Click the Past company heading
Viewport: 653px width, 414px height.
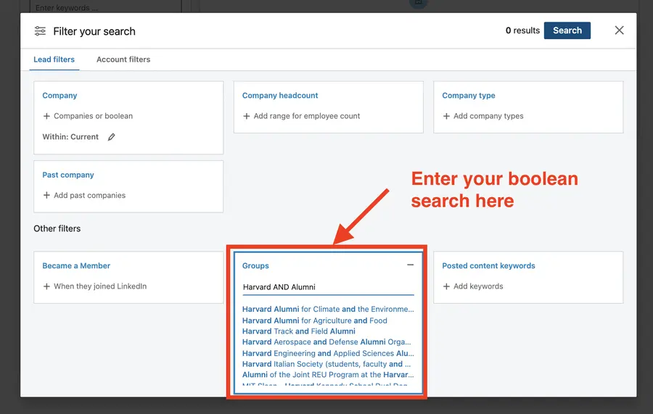68,175
